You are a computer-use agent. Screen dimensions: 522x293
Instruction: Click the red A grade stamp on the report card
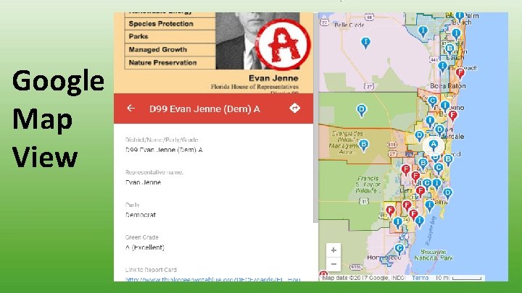click(283, 44)
